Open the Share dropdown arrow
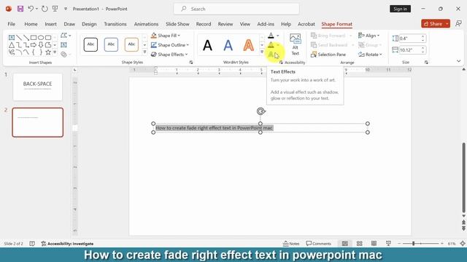 point(447,24)
